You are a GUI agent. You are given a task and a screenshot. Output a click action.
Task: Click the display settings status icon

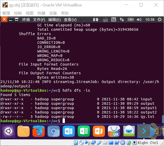111,143
